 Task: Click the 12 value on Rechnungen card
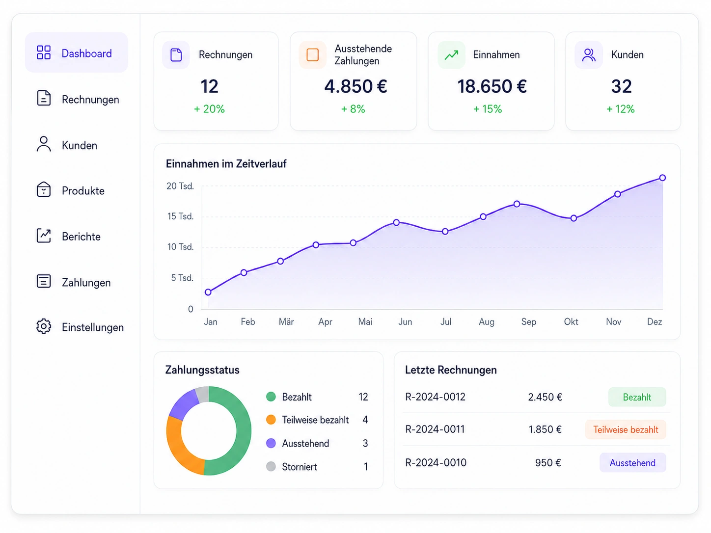pos(209,86)
